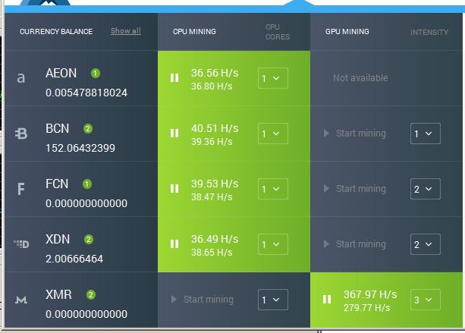This screenshot has width=465, height=333.
Task: Open XMR GPU intensity dropdown
Action: [426, 300]
